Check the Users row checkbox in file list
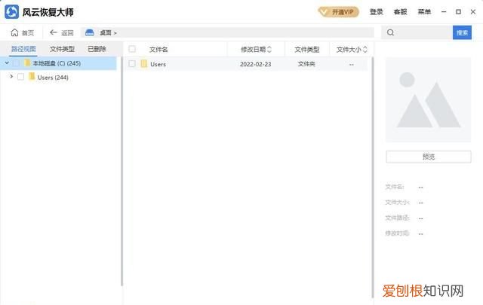 [x=132, y=64]
